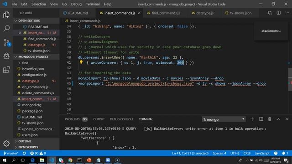This screenshot has height=164, width=292.
Task: Open the Terminal menu
Action: (x=93, y=4)
